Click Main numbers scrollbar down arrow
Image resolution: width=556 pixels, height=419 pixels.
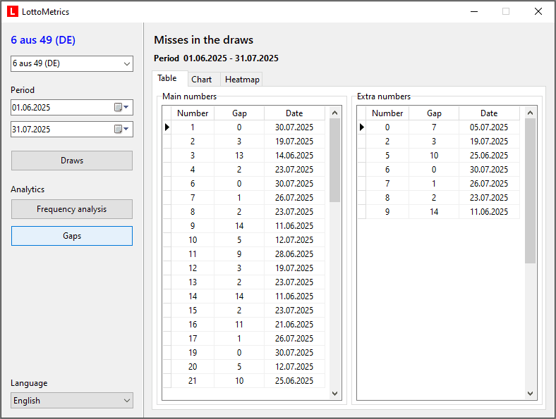tap(334, 393)
